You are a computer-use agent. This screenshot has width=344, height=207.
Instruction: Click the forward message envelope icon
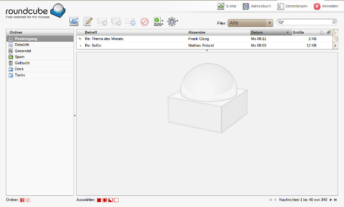point(130,22)
